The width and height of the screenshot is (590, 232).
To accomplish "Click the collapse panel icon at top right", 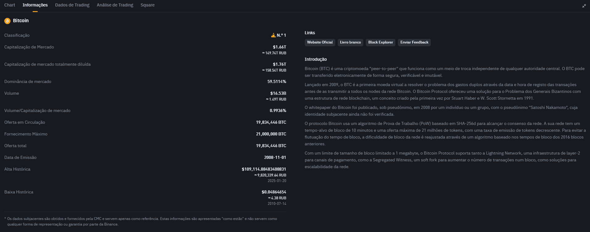I will click(x=584, y=6).
